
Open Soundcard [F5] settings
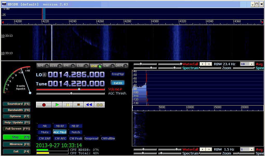(x=17, y=104)
